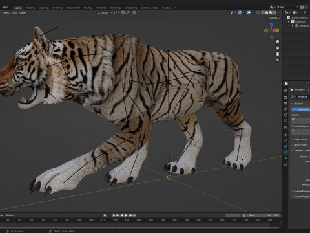Image resolution: width=310 pixels, height=233 pixels.
Task: Click the jump to end button
Action: pos(134,216)
